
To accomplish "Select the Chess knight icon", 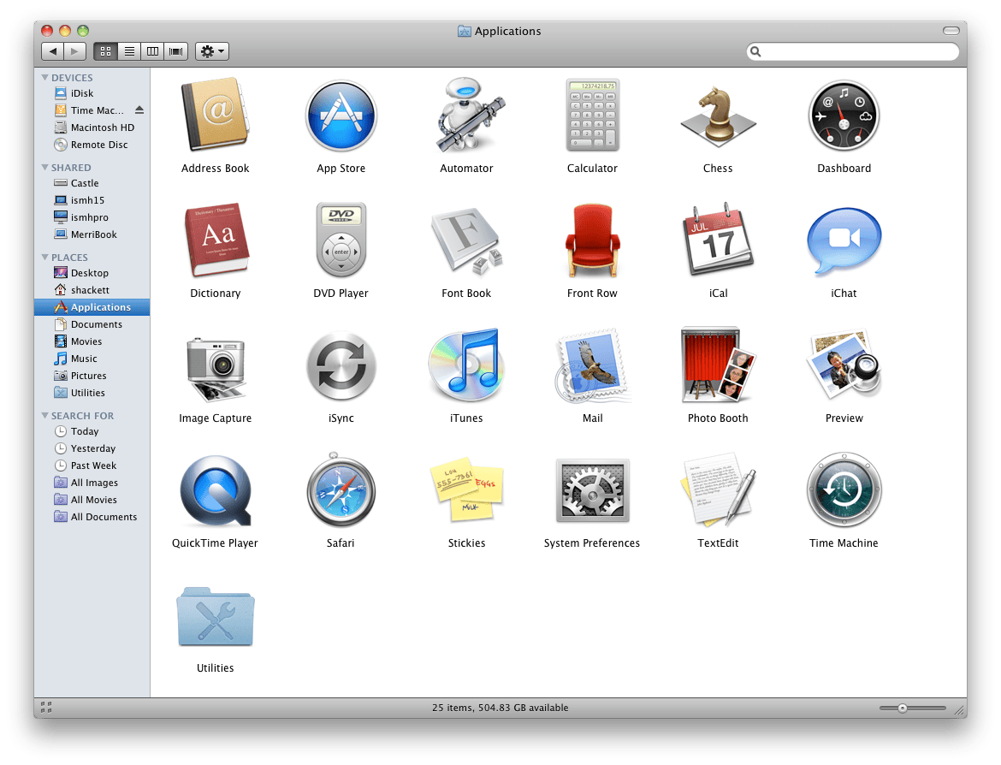I will click(718, 115).
